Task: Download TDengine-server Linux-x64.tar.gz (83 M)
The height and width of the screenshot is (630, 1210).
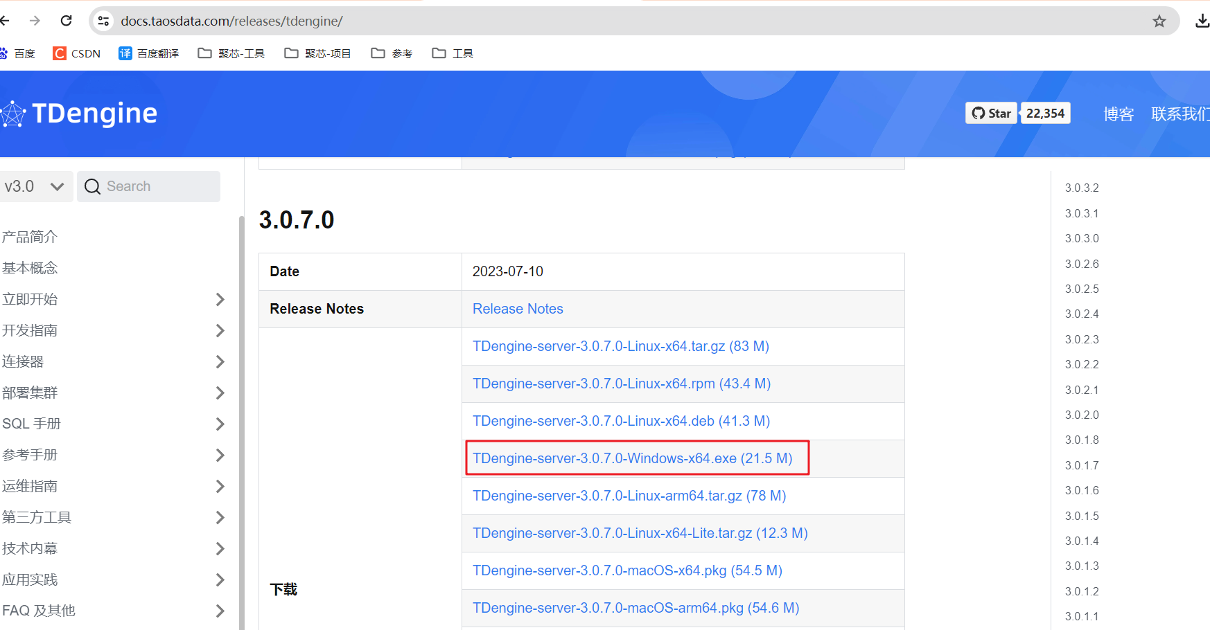Action: coord(621,346)
